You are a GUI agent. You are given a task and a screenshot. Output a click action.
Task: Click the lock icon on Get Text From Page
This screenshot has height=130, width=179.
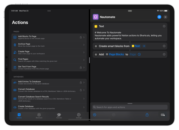pos(81,67)
